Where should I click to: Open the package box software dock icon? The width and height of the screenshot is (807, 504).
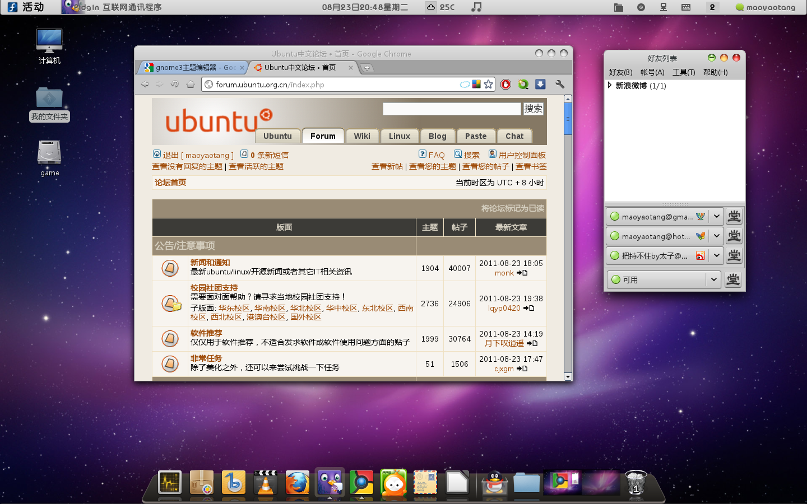(202, 482)
